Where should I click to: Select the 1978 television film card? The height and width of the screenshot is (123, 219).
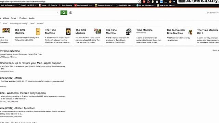click(x=119, y=36)
